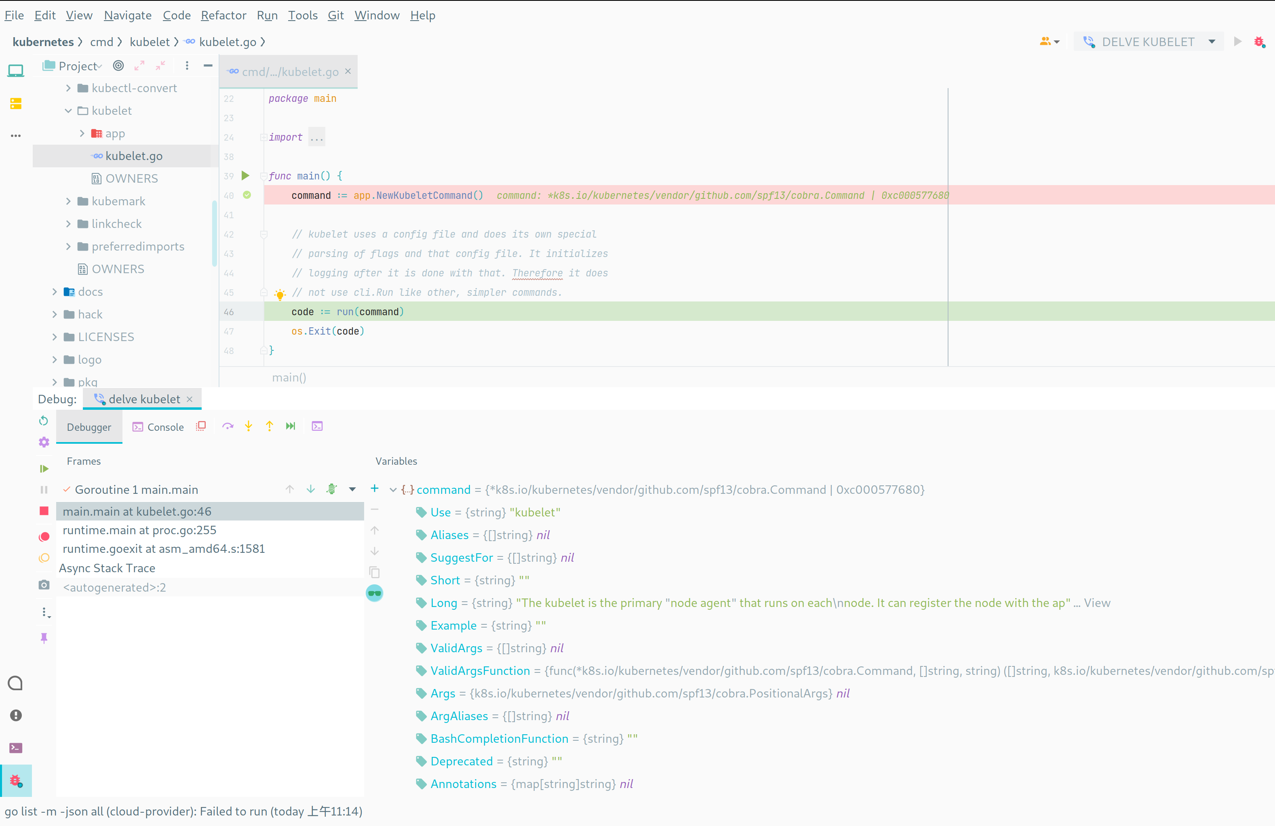Open Project panel options three-dot menu
The height and width of the screenshot is (826, 1275).
[187, 65]
